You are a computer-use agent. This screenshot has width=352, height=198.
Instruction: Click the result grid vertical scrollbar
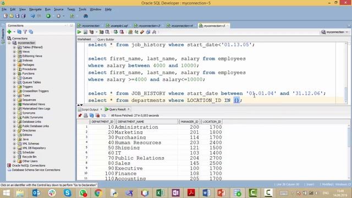349,152
